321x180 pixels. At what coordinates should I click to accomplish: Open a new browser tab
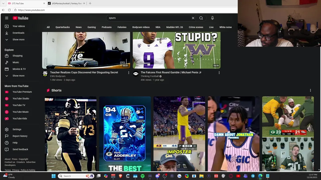90,3
